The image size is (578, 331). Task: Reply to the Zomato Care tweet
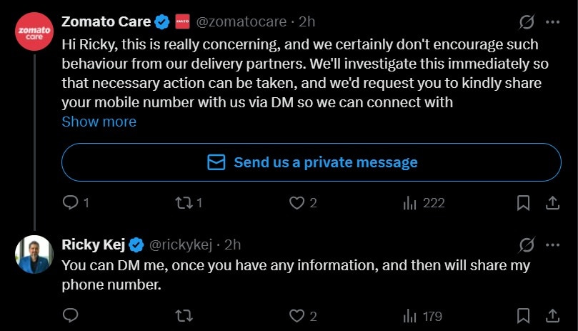[x=70, y=203]
